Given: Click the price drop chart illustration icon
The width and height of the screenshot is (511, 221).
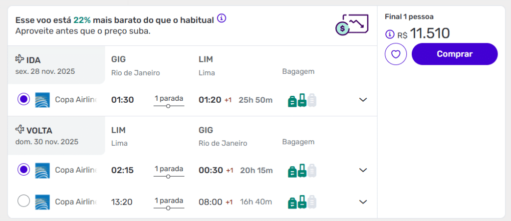Looking at the screenshot, I should pyautogui.click(x=352, y=24).
